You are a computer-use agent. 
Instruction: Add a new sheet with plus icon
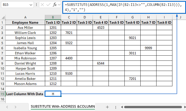(107, 107)
